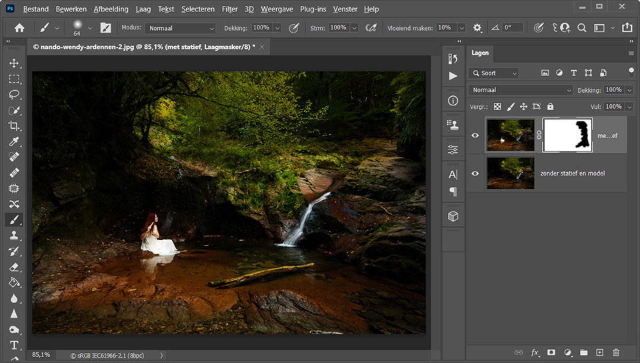Screen dimensions: 640x363
Task: Select the Eraser tool
Action: point(14,267)
